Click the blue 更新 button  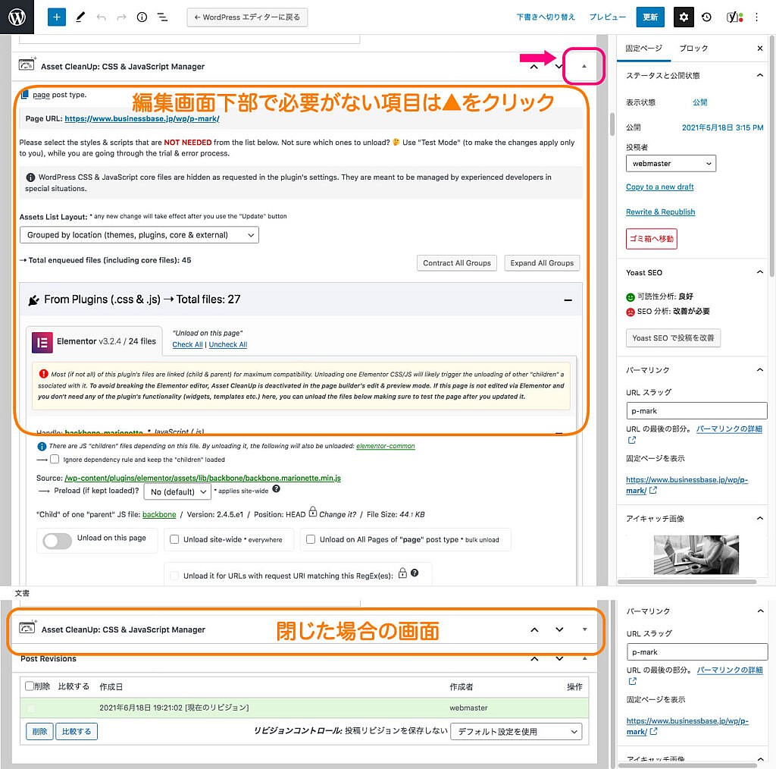tap(650, 17)
